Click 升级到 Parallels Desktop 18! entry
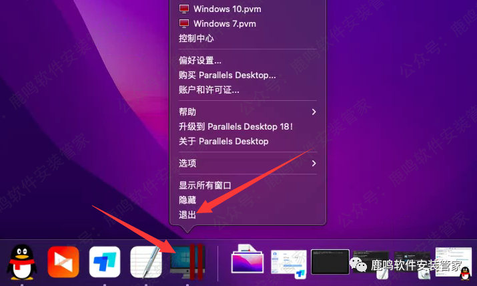477x286 pixels. (235, 126)
